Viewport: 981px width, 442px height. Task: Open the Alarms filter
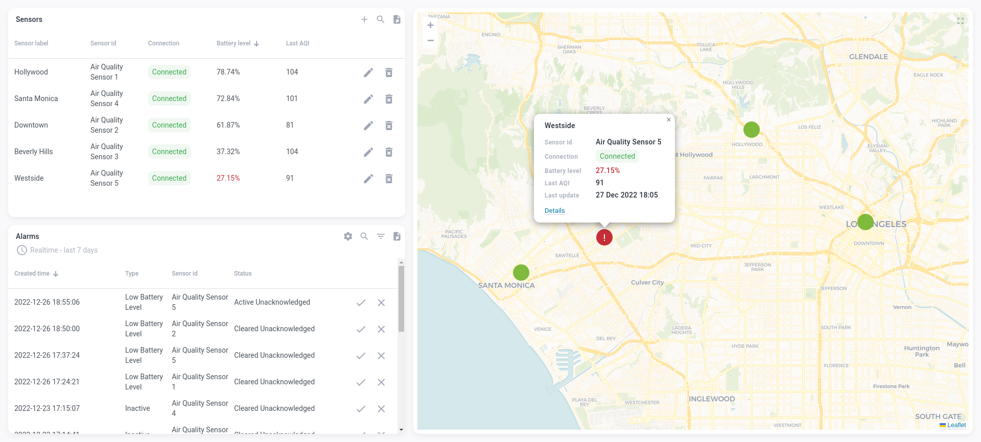click(x=381, y=236)
